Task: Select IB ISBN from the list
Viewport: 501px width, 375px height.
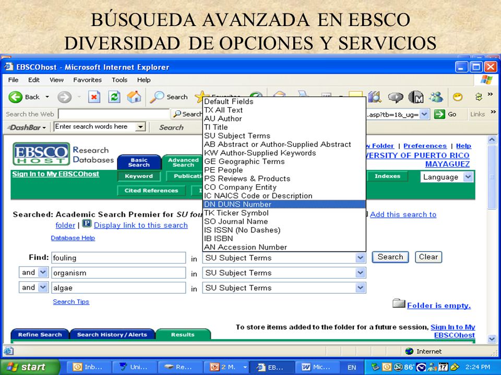Action: 284,239
